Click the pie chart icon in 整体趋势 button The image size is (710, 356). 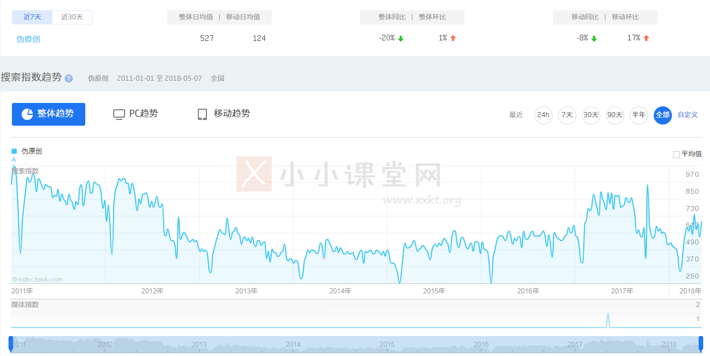pyautogui.click(x=27, y=114)
